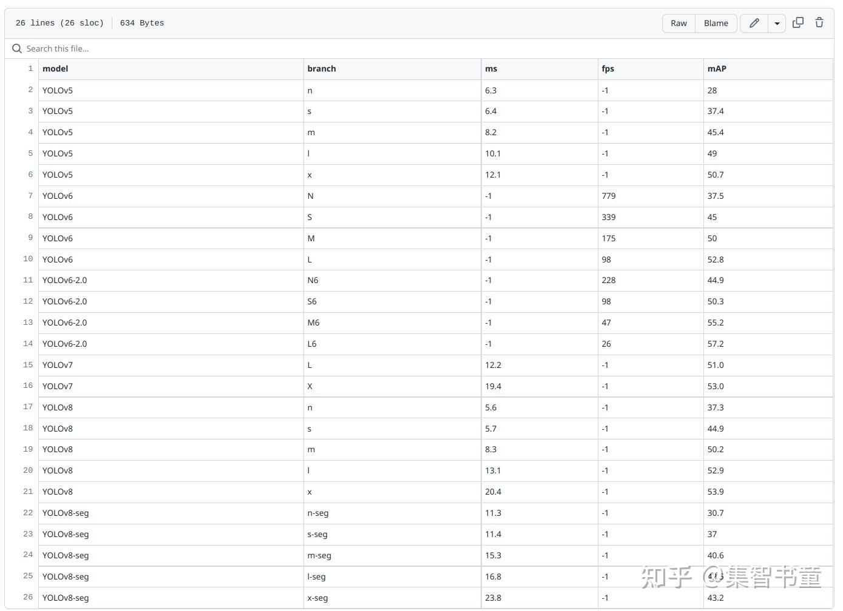Click the ms value "6.3"
843x611 pixels.
[491, 90]
